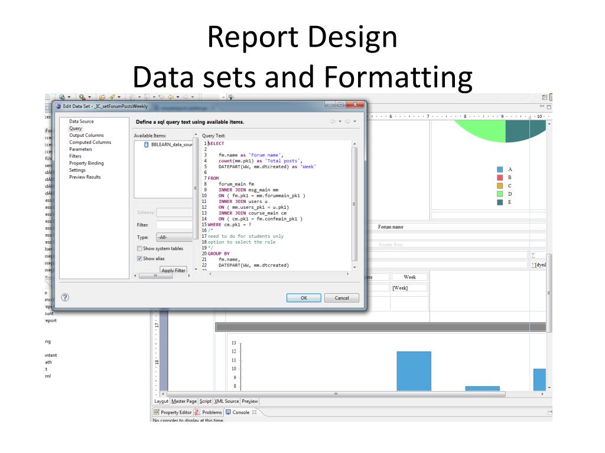Expand the dialog's forward history dropdown arrow
Image resolution: width=605 pixels, height=453 pixels.
coord(354,122)
